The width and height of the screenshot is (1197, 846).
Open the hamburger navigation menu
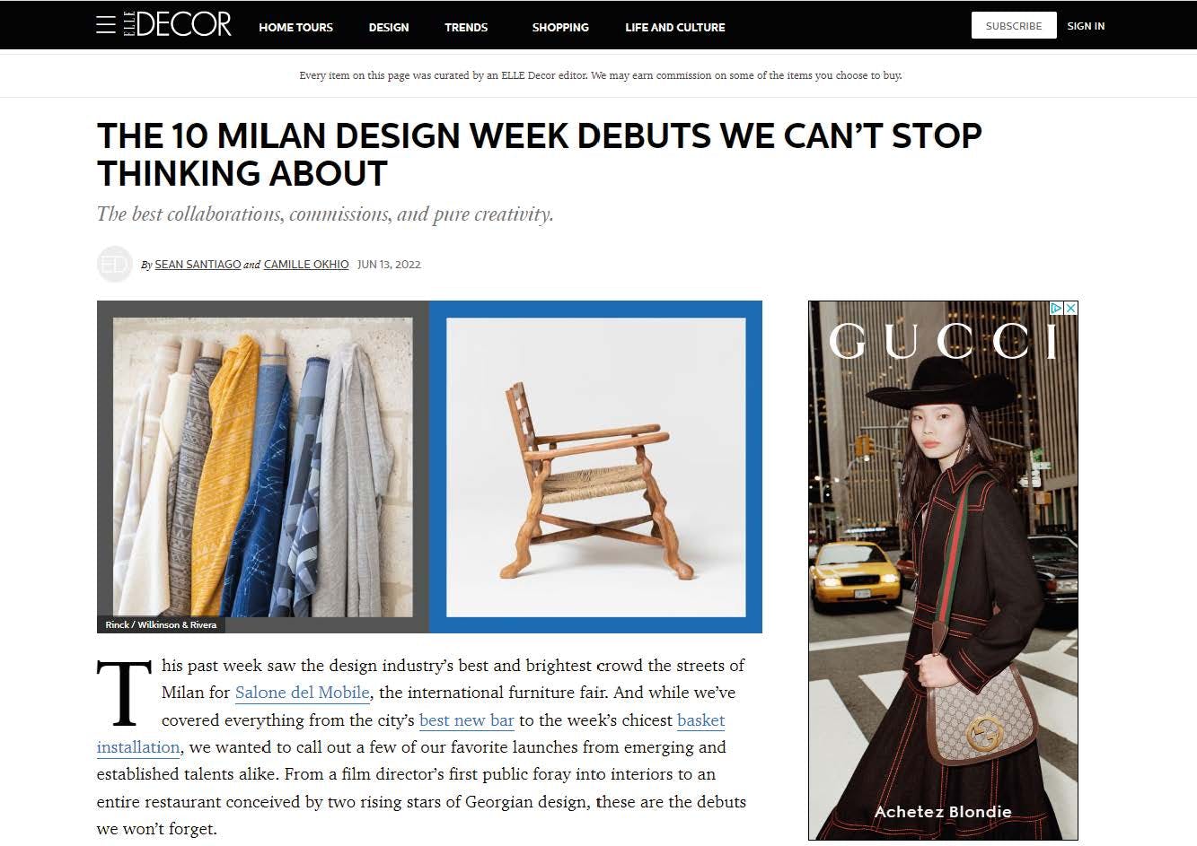[105, 25]
